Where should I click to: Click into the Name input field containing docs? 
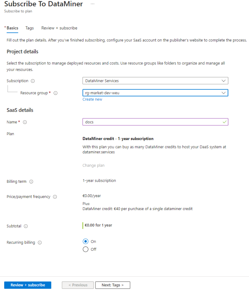coord(155,122)
